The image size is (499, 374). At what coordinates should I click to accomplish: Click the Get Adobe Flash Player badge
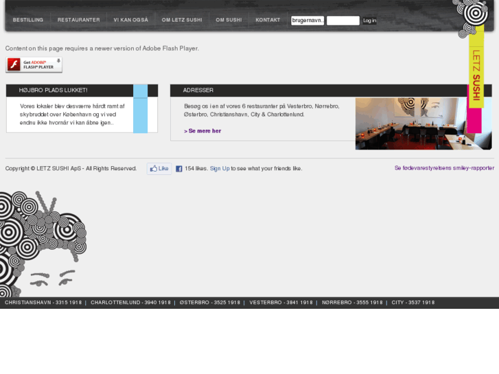pos(34,65)
